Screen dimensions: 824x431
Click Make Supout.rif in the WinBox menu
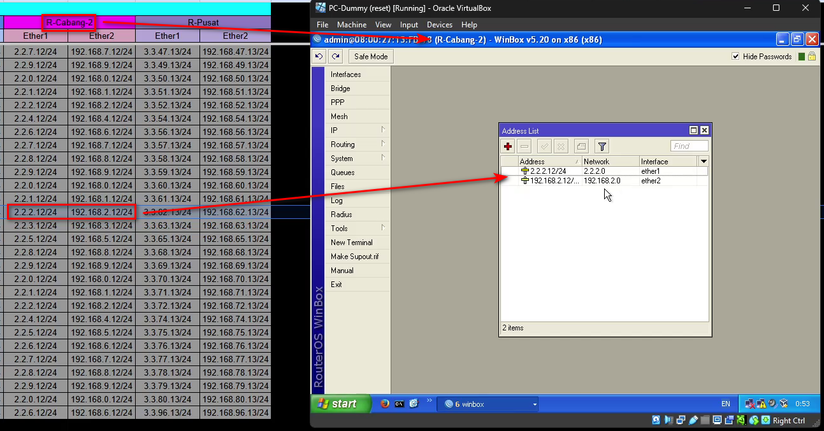point(358,257)
